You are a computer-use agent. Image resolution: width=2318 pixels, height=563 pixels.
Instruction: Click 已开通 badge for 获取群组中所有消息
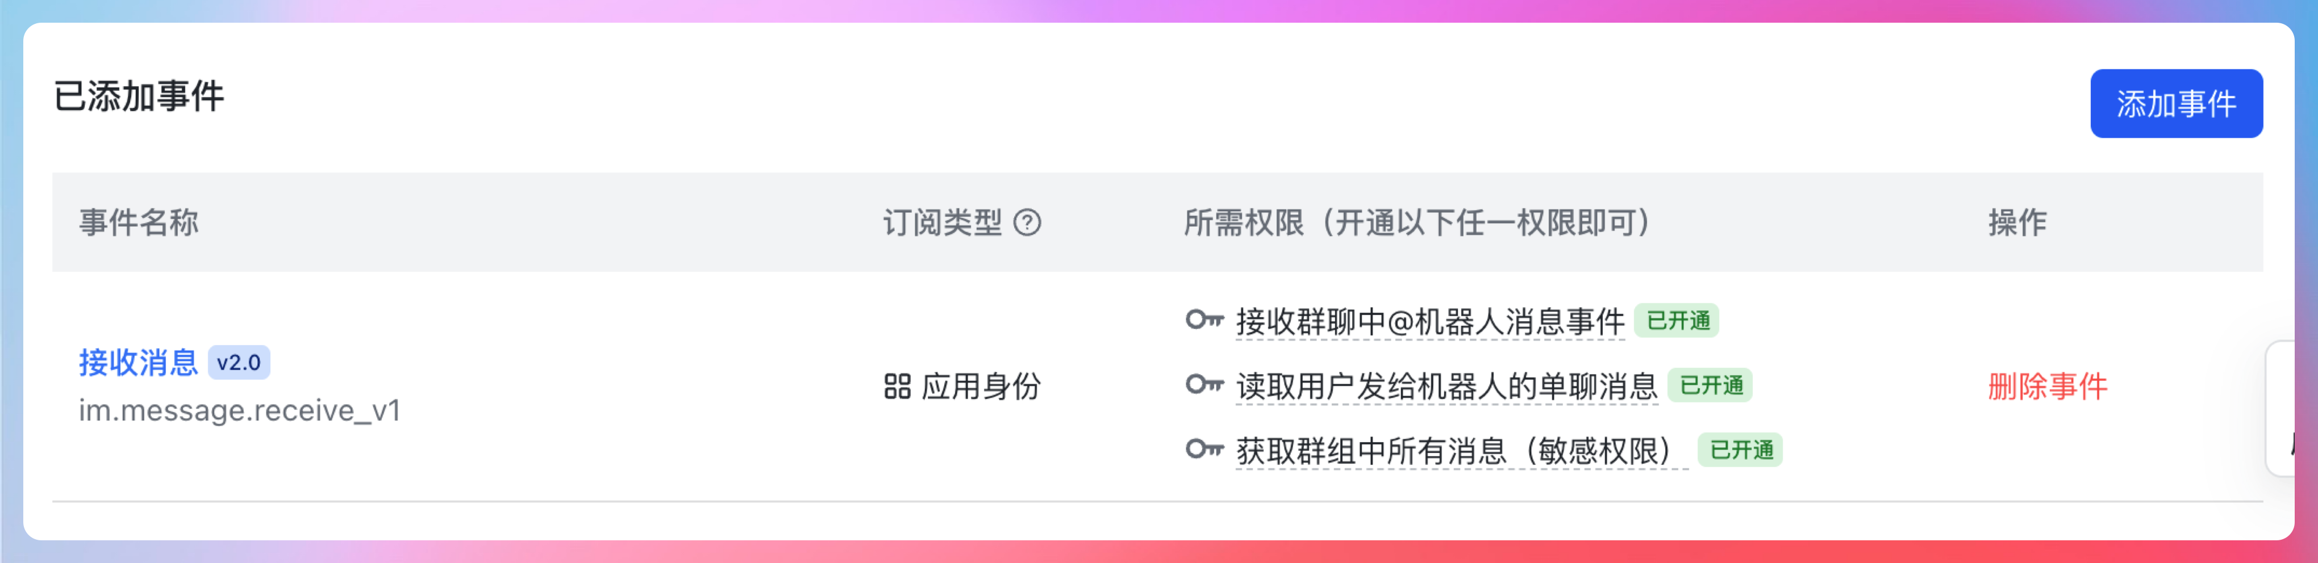1740,451
